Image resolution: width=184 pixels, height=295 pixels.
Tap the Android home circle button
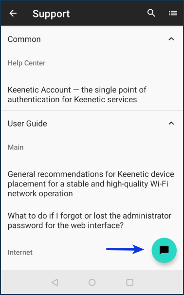[x=92, y=282]
